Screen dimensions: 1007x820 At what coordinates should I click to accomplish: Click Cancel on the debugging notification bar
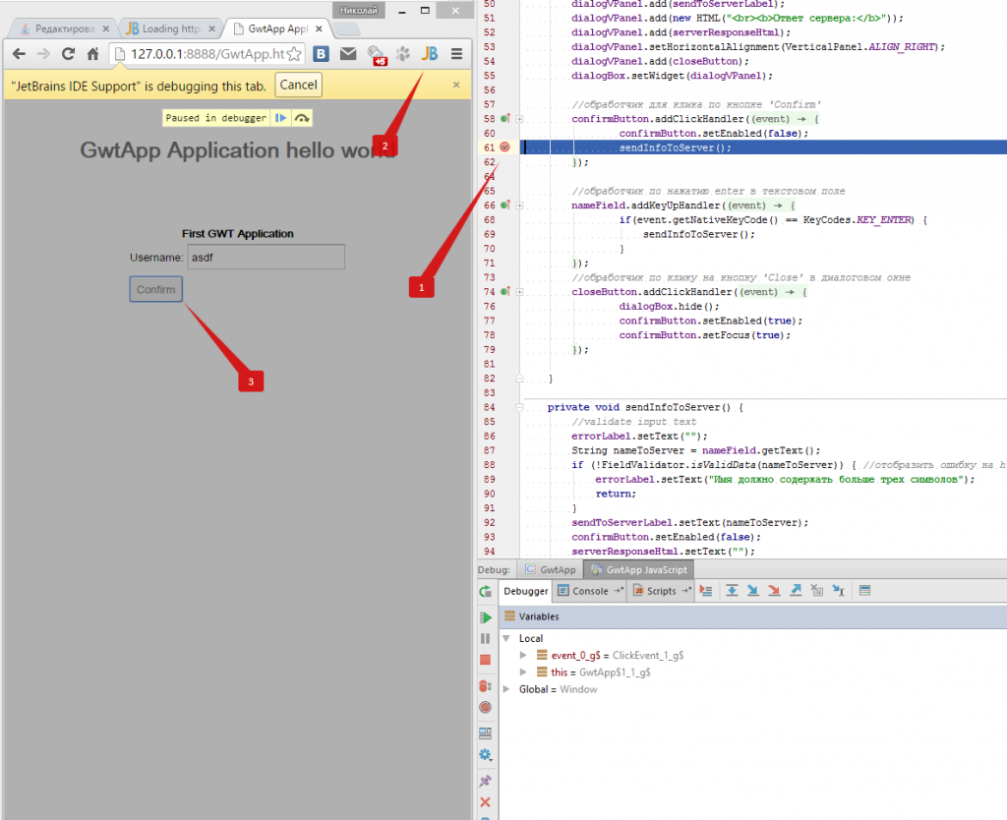(298, 85)
